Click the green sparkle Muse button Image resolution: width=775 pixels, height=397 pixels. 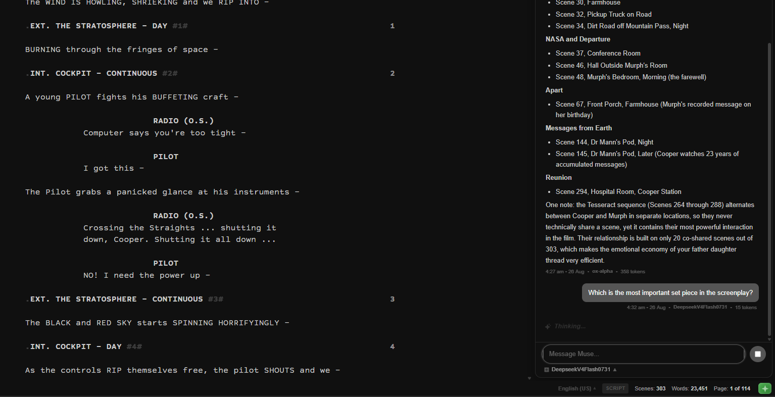coord(765,388)
